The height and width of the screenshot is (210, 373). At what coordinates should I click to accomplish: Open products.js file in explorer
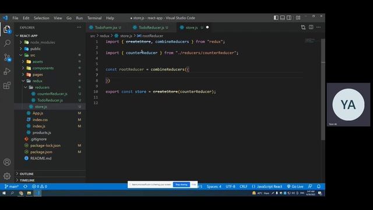41,132
